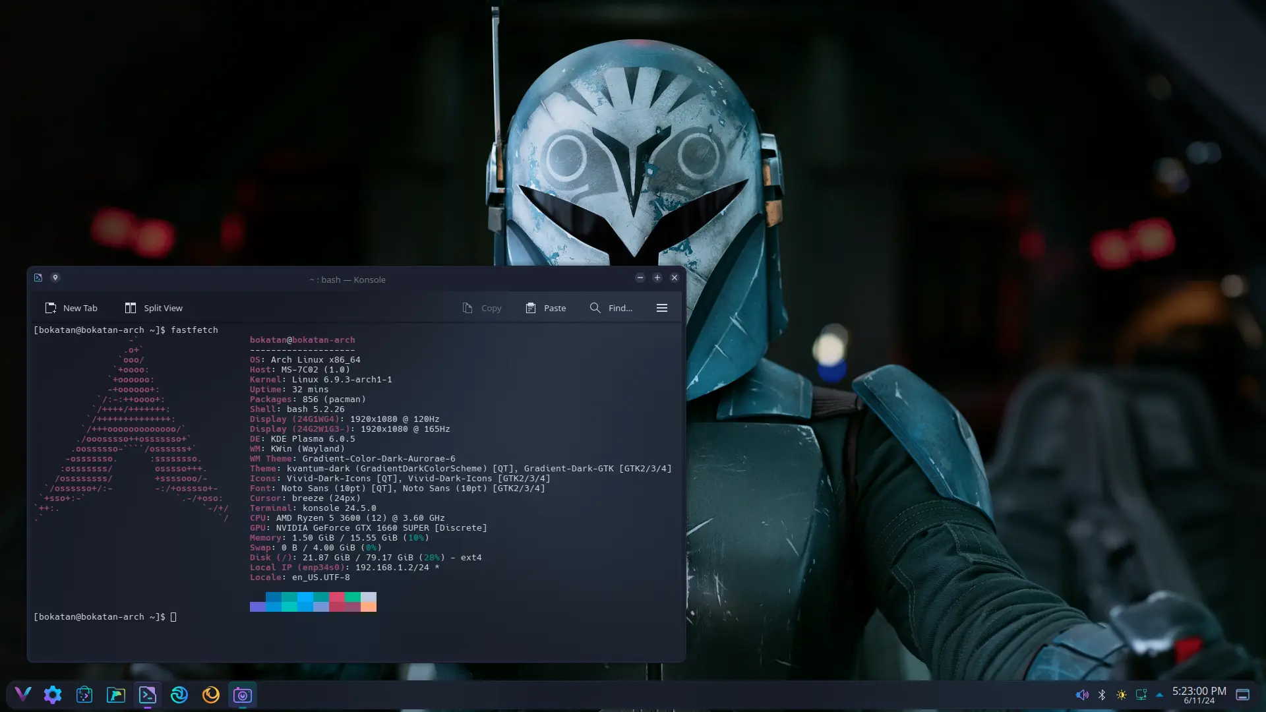This screenshot has height=712, width=1266.
Task: Click the 'Uptime: 32 mins' line
Action: pyautogui.click(x=289, y=390)
